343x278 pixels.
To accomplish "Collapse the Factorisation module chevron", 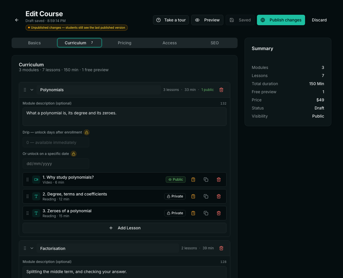I will tap(32, 248).
